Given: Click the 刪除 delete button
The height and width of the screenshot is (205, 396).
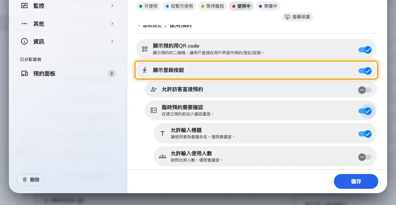Looking at the screenshot, I should point(31,180).
